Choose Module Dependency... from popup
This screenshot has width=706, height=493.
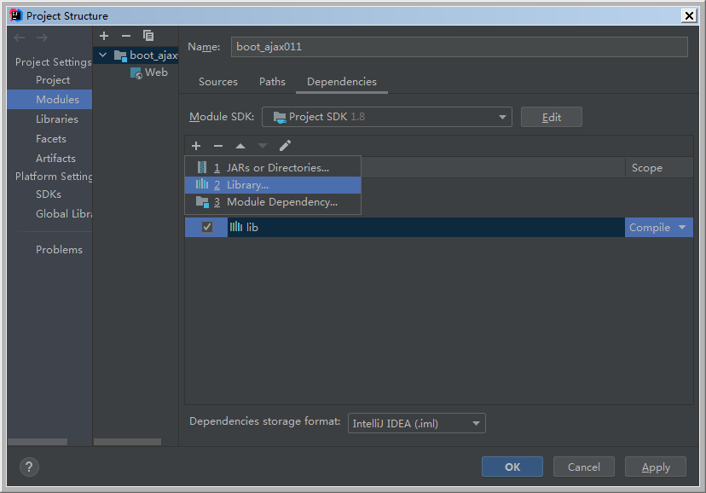coord(272,202)
